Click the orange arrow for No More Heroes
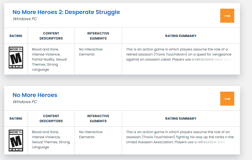 pos(227,99)
